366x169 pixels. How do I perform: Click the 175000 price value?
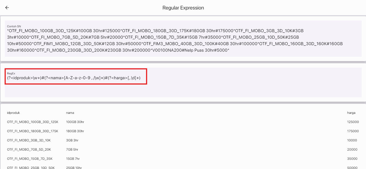coord(353,131)
